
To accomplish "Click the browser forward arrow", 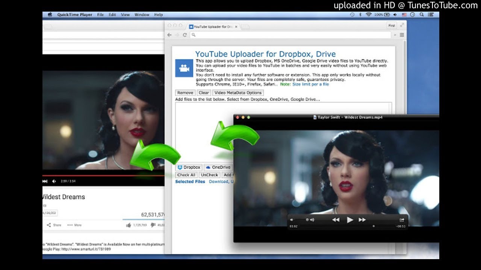I will coord(177,35).
